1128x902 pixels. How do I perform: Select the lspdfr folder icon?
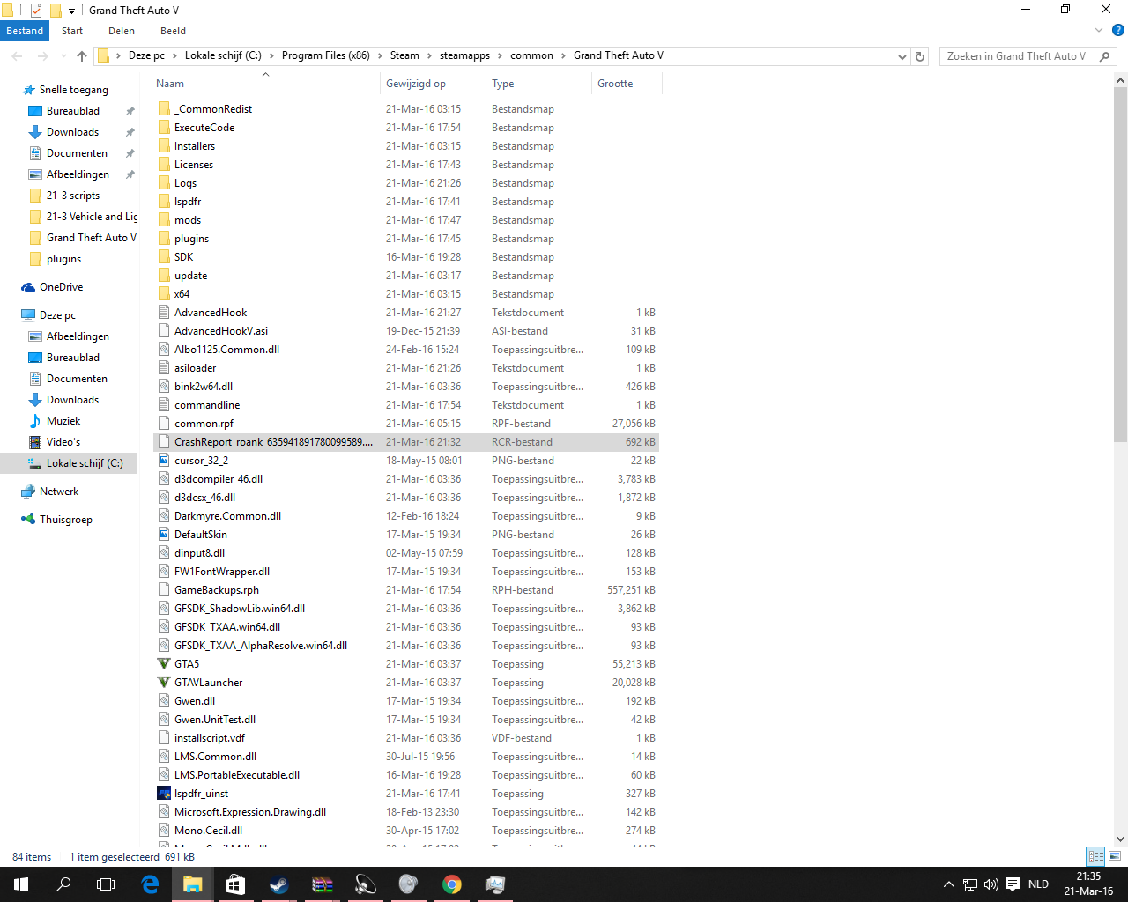click(164, 202)
